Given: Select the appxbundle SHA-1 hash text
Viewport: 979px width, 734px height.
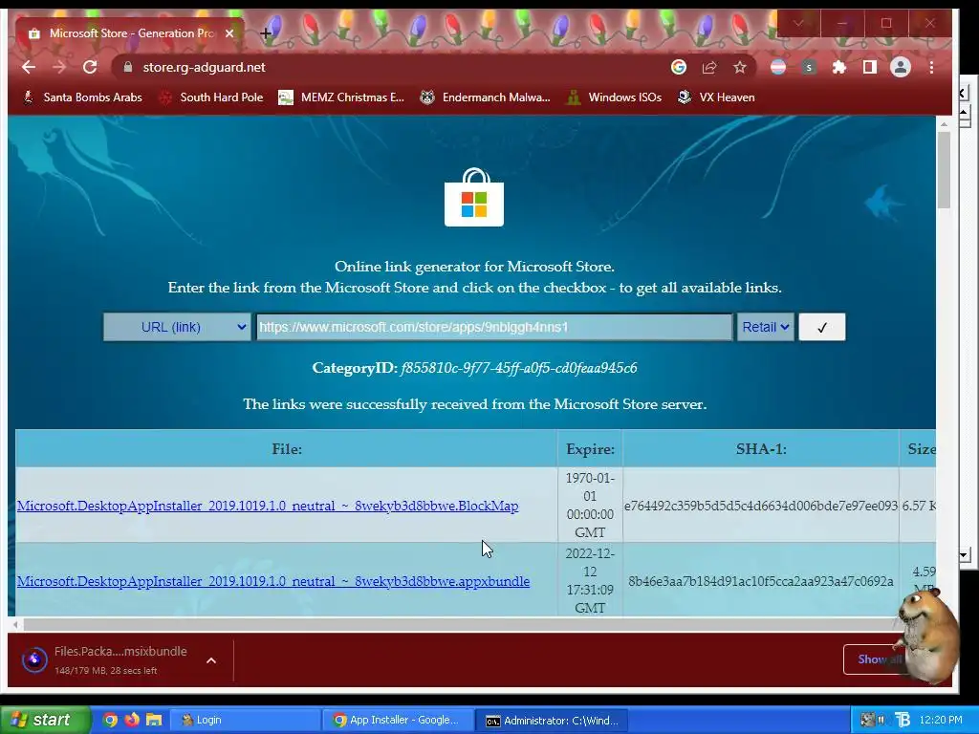Looking at the screenshot, I should coord(760,581).
